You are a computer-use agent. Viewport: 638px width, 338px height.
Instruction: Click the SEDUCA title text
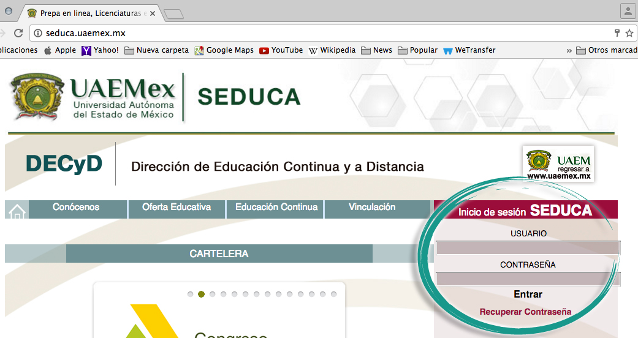249,97
